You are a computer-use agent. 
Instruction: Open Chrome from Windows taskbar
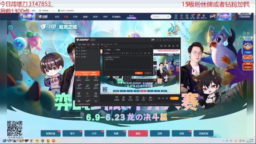click(x=31, y=140)
